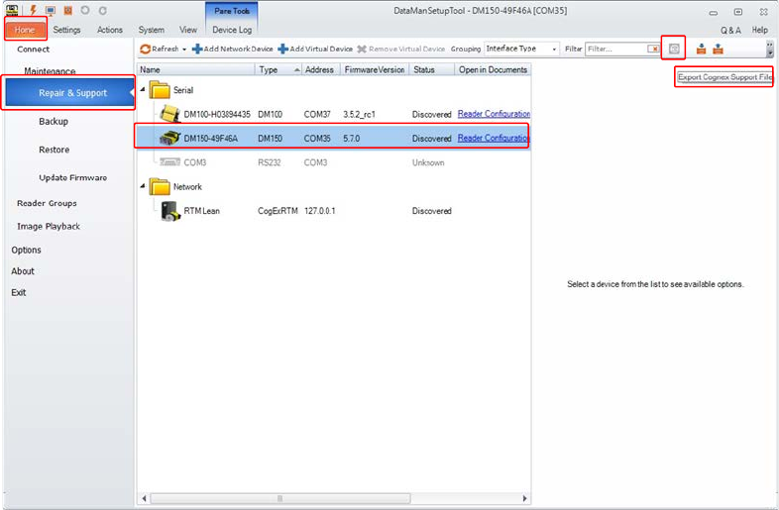Select Restore in the sidebar
779x510 pixels.
tap(55, 150)
